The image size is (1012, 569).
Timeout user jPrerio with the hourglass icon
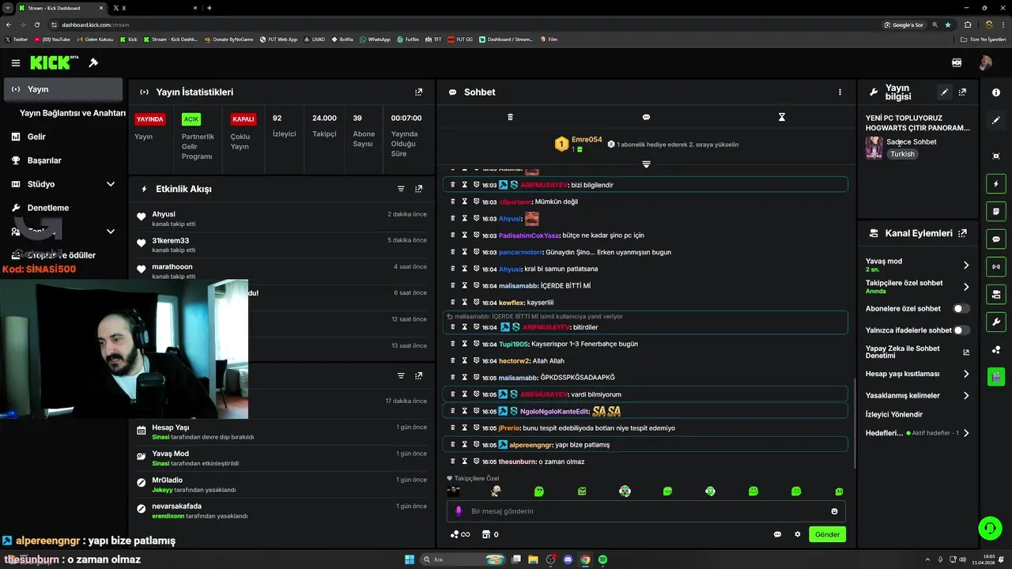click(x=465, y=428)
